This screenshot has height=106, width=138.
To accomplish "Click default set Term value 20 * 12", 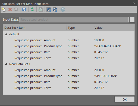I will (99, 58).
